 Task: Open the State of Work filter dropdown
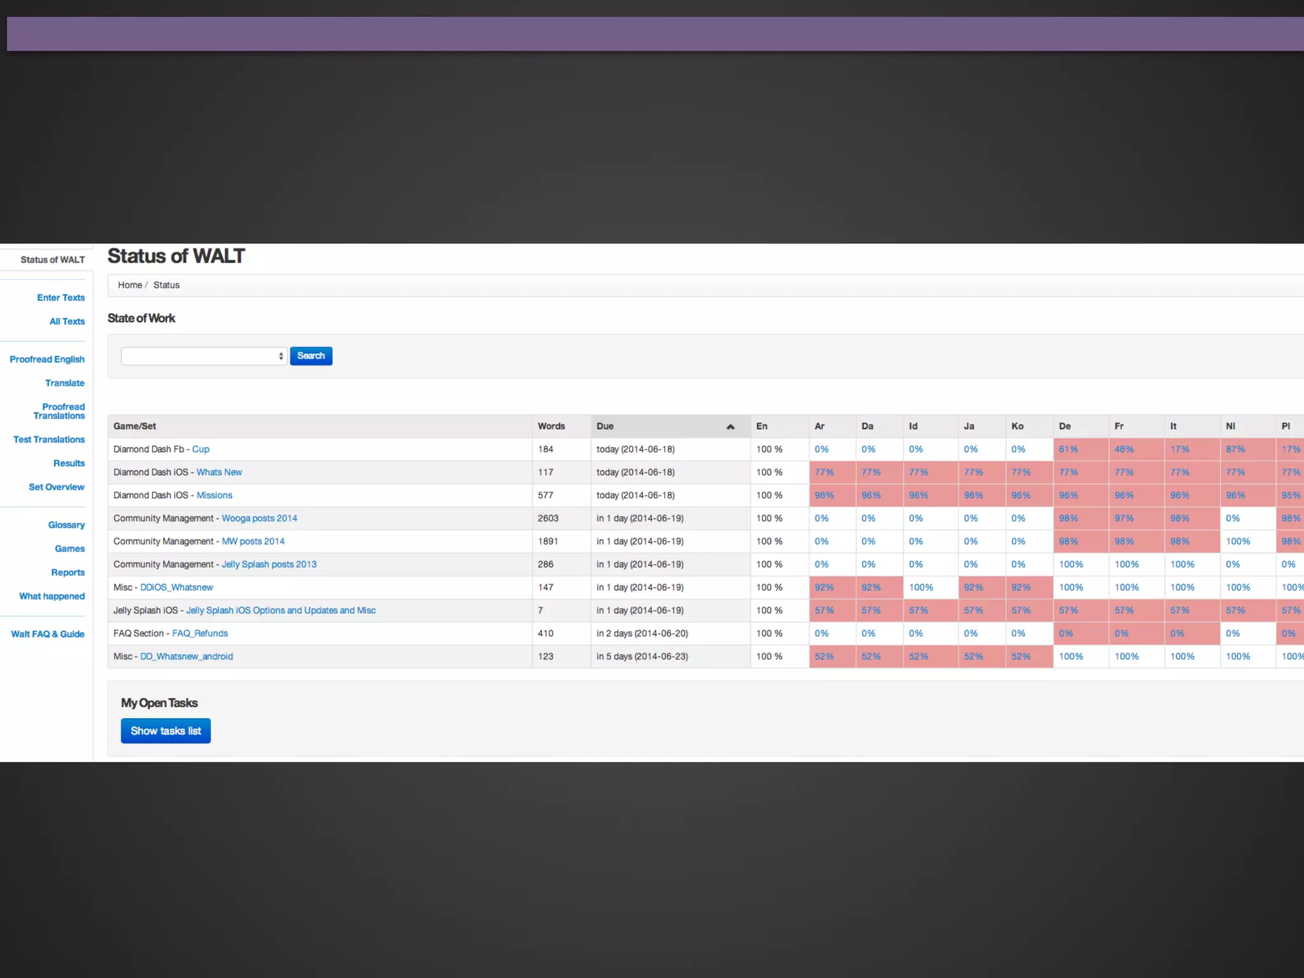point(204,356)
